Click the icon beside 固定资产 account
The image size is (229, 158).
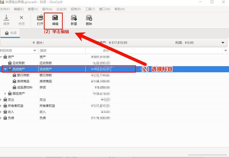10,93
